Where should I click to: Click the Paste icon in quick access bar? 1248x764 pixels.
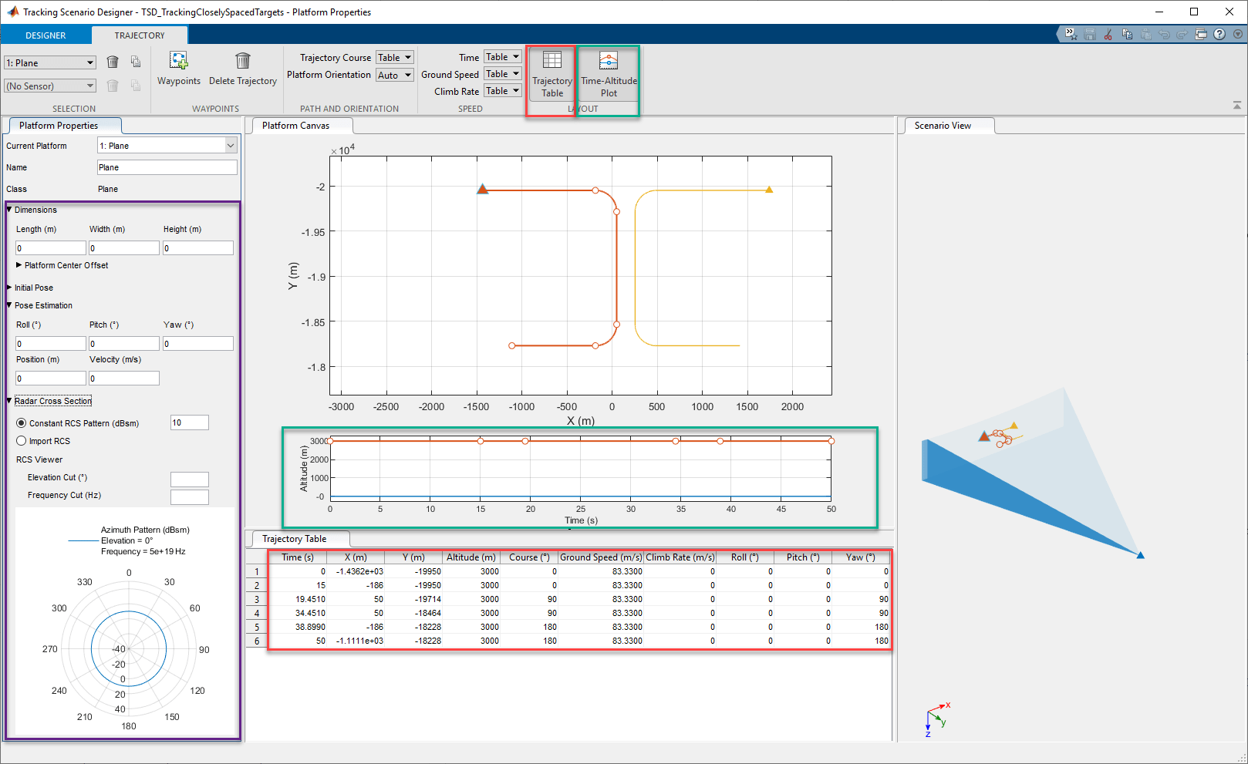[1145, 34]
